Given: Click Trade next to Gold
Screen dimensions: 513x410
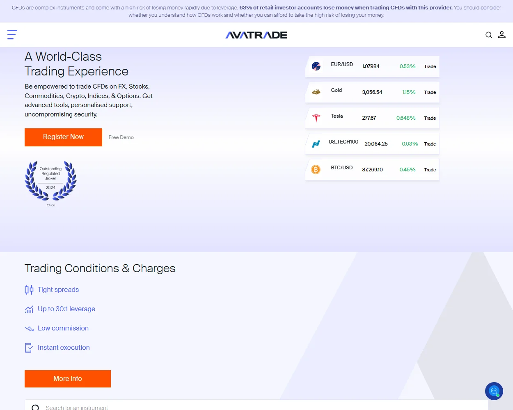Looking at the screenshot, I should [x=430, y=92].
